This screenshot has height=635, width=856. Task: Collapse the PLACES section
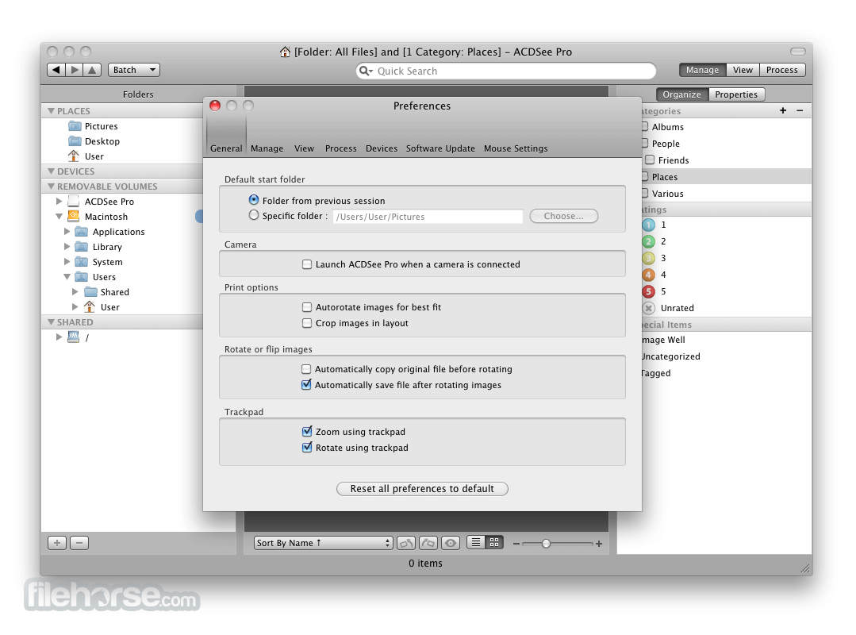[51, 111]
